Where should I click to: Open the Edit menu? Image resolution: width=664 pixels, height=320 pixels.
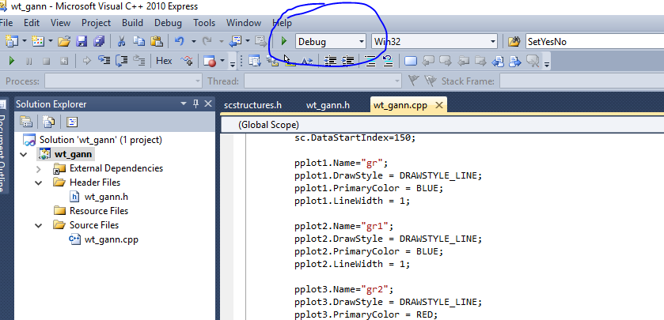click(32, 23)
